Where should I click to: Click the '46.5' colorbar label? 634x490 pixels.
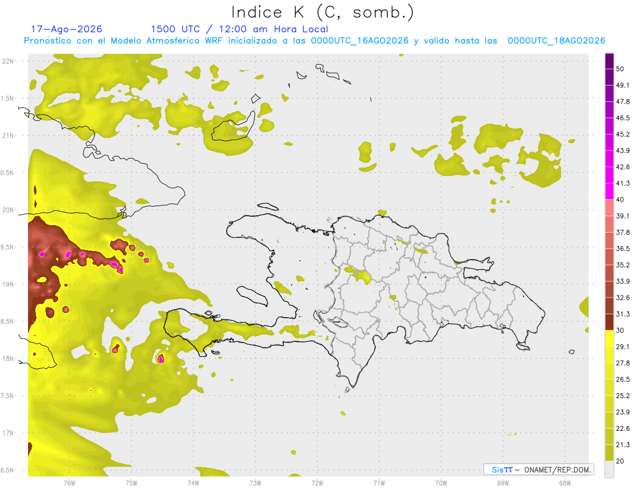click(x=623, y=118)
